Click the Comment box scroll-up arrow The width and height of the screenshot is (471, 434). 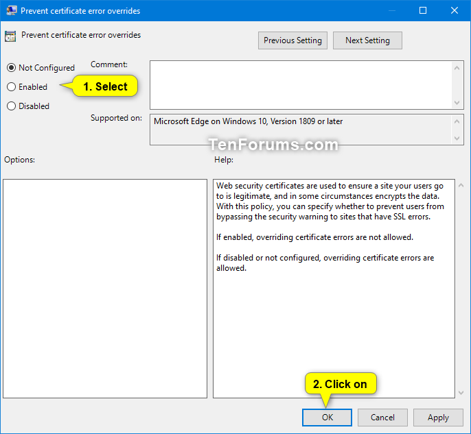tap(457, 69)
